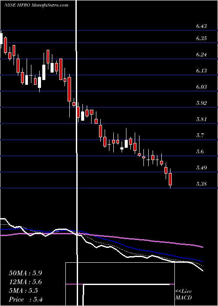Viewport: 218px width, 306px height.
Task: Select the 5.6 price axis label
Action: point(200,152)
